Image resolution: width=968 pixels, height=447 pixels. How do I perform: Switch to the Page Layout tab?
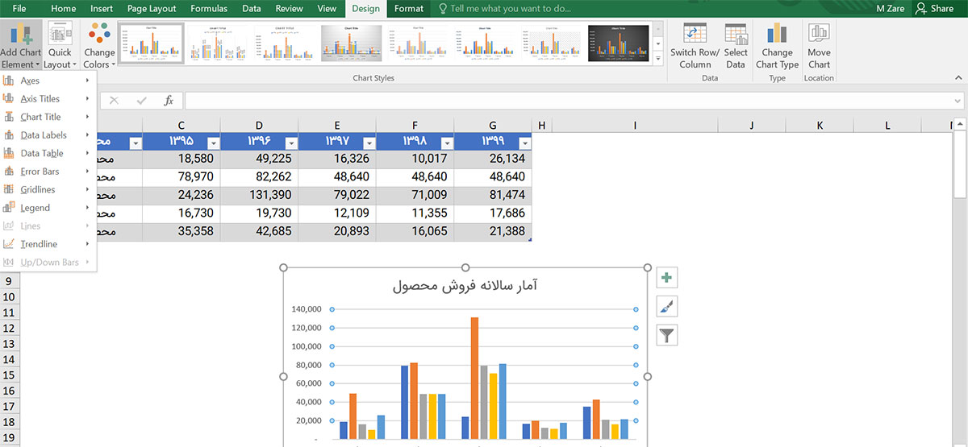coord(152,9)
